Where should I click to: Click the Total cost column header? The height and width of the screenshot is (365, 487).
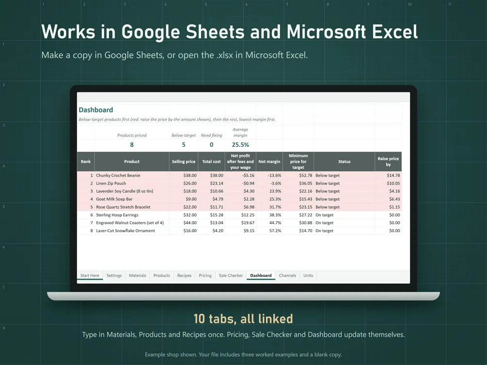click(211, 161)
